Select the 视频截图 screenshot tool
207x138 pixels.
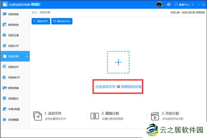click(x=13, y=120)
